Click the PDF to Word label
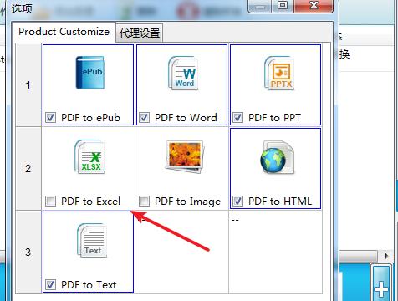Image resolution: width=398 pixels, height=301 pixels. tap(186, 118)
